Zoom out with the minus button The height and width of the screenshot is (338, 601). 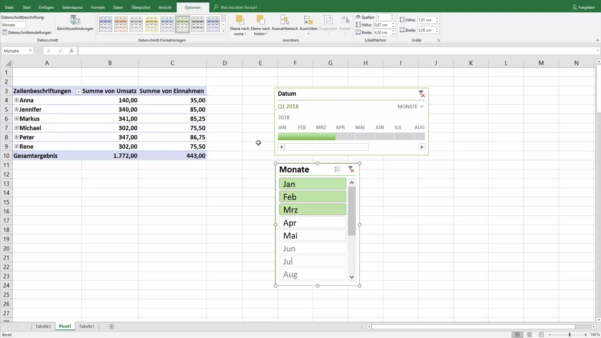(x=550, y=335)
